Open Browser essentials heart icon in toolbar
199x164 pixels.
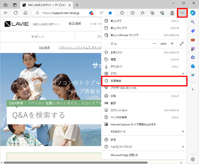click(x=162, y=13)
